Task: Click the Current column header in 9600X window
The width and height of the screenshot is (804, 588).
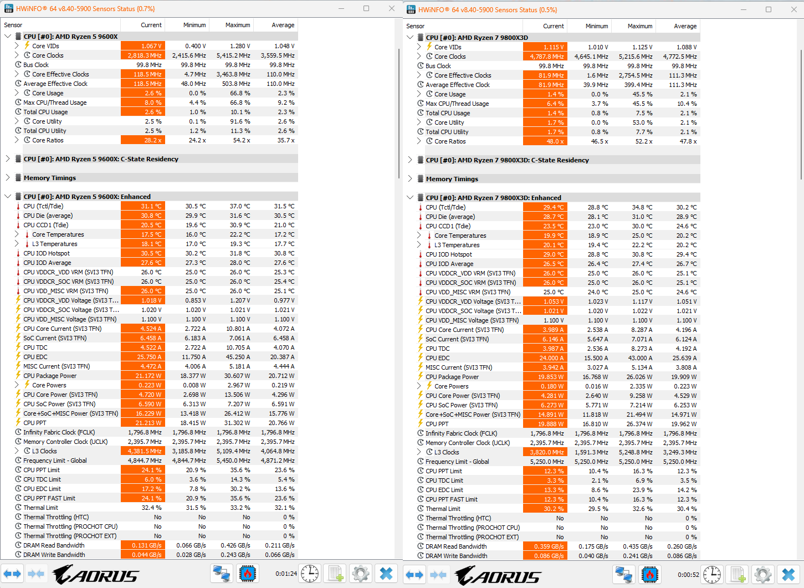Action: (x=142, y=25)
